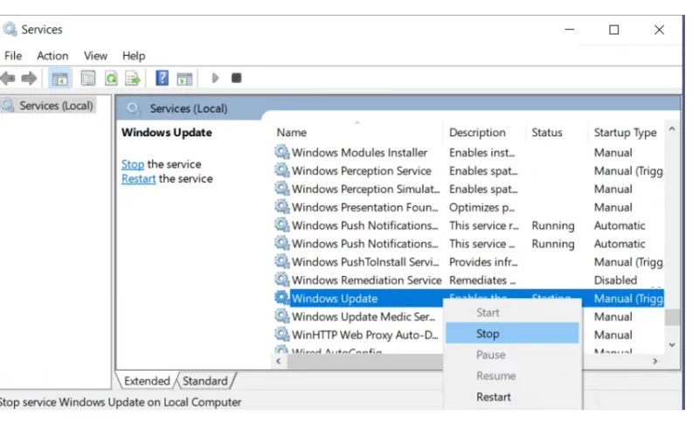The width and height of the screenshot is (699, 437).
Task: Open Properties toolbar icon
Action: click(88, 79)
